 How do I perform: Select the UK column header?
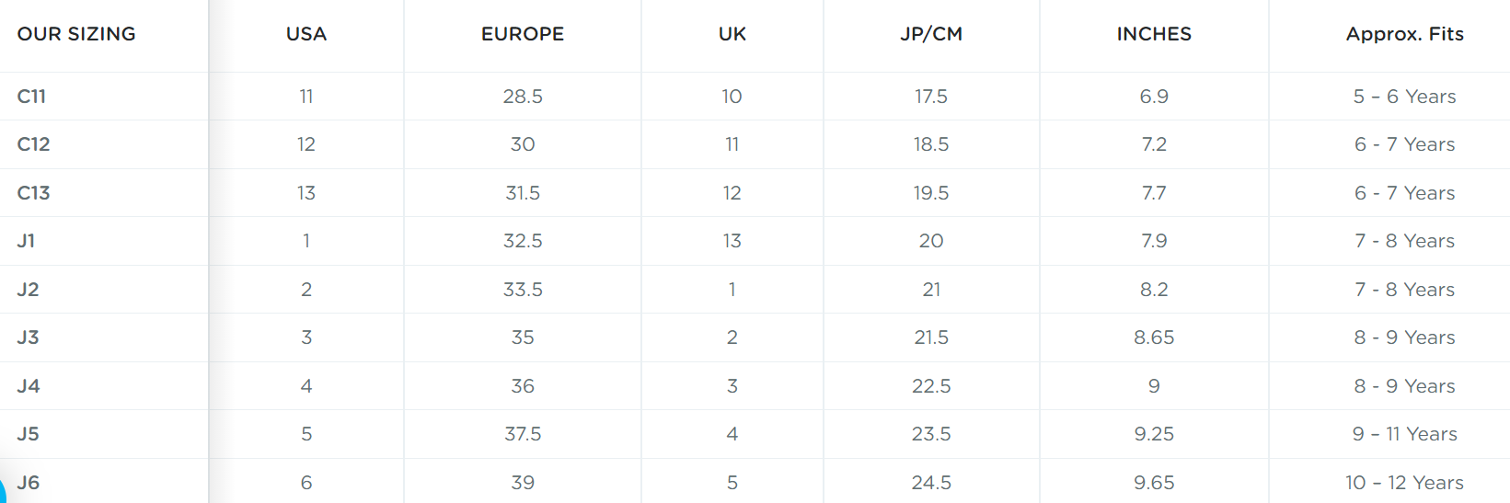(732, 34)
